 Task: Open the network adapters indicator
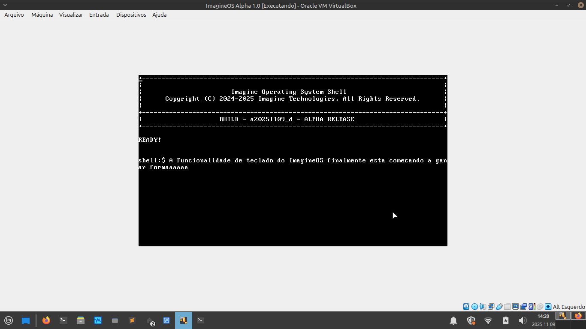[491, 307]
